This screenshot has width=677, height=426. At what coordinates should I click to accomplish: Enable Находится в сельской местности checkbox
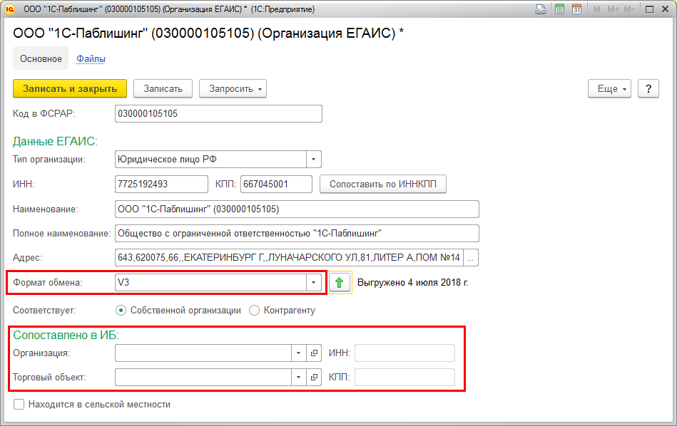pyautogui.click(x=19, y=405)
